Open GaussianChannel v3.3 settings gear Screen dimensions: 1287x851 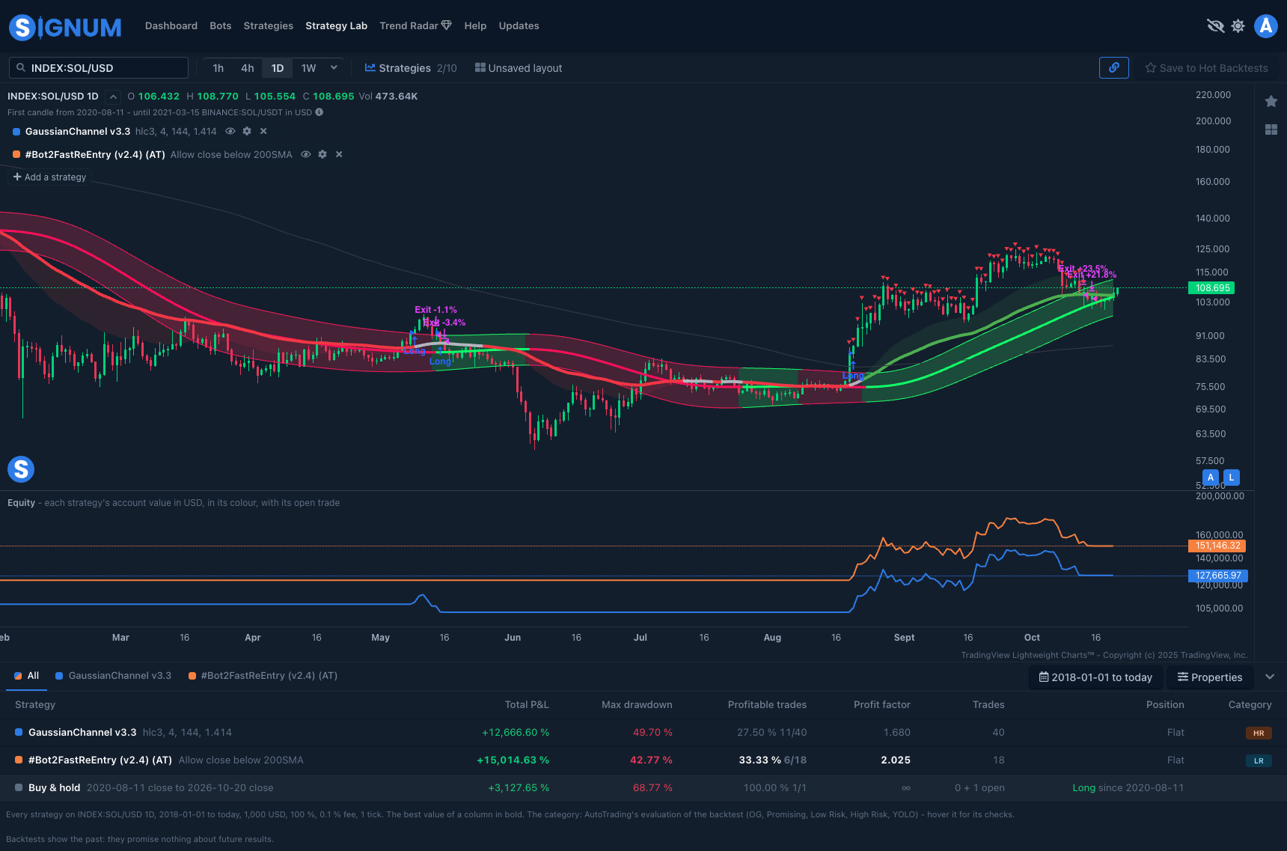pos(247,131)
